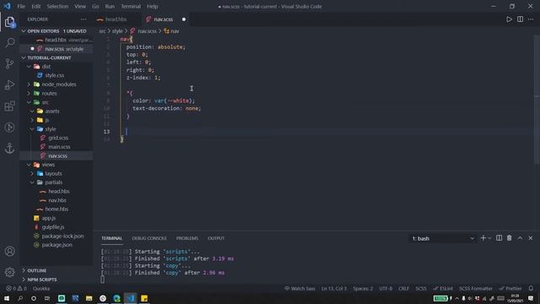The width and height of the screenshot is (540, 304).
Task: Open the Selection menu
Action: coord(57,6)
